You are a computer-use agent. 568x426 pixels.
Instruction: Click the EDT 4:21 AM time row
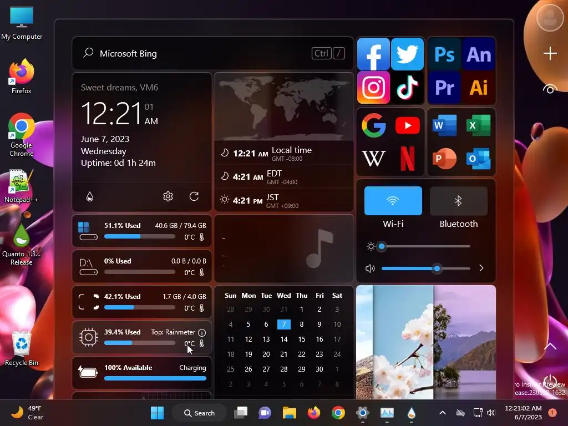click(283, 177)
